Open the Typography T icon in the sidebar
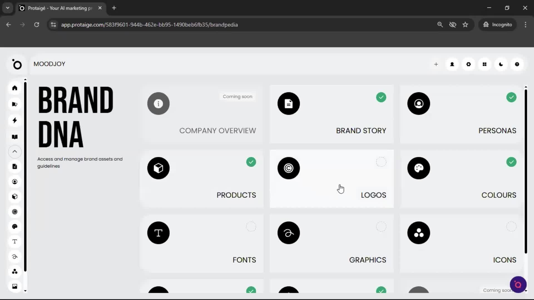Viewport: 534px width, 300px height. click(14, 241)
